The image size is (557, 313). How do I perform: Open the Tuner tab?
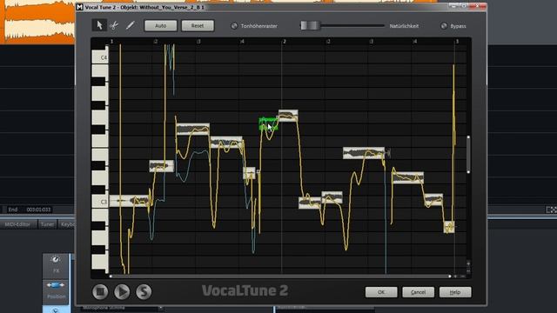(47, 224)
